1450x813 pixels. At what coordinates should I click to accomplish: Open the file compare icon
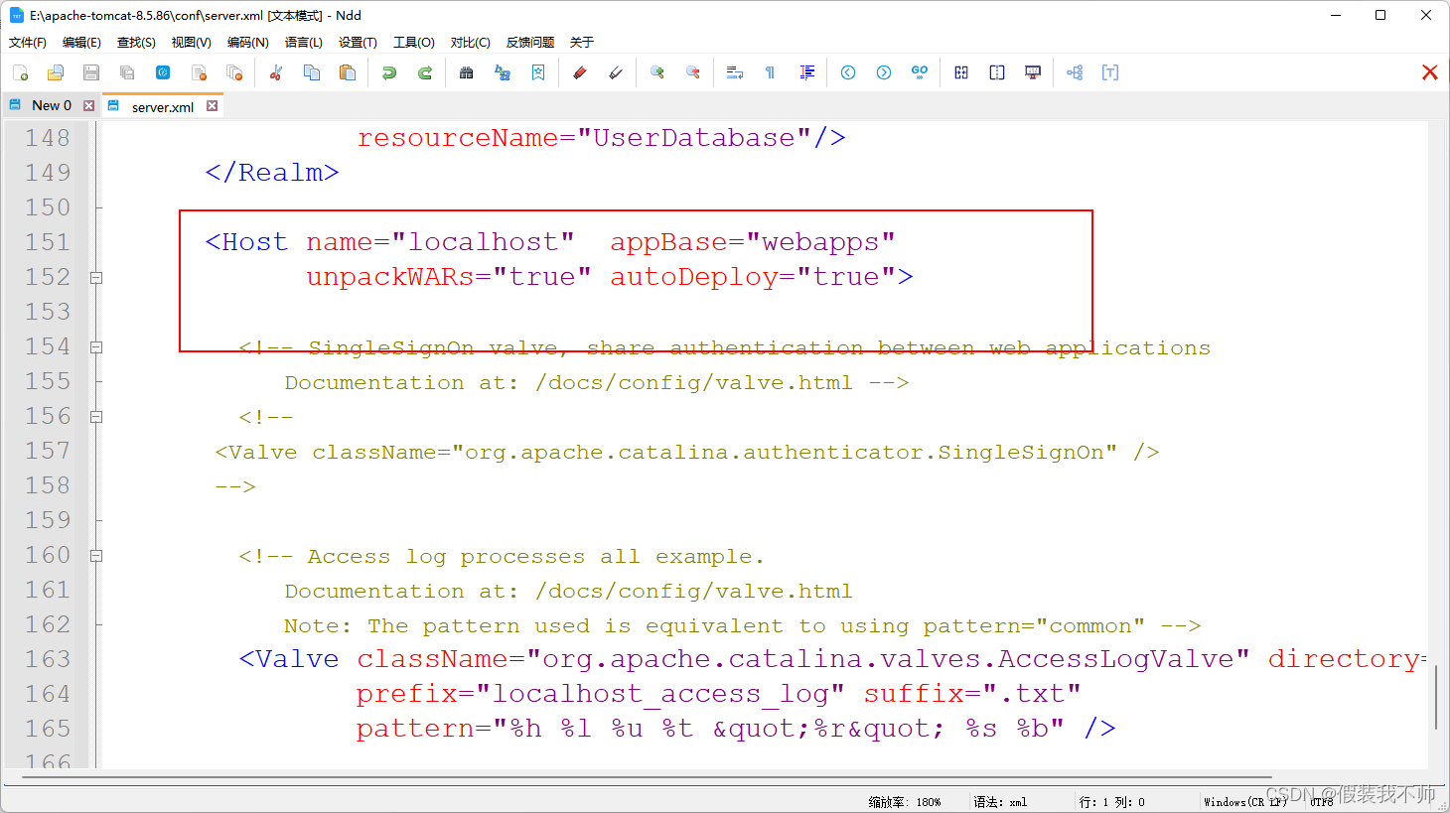coord(961,72)
